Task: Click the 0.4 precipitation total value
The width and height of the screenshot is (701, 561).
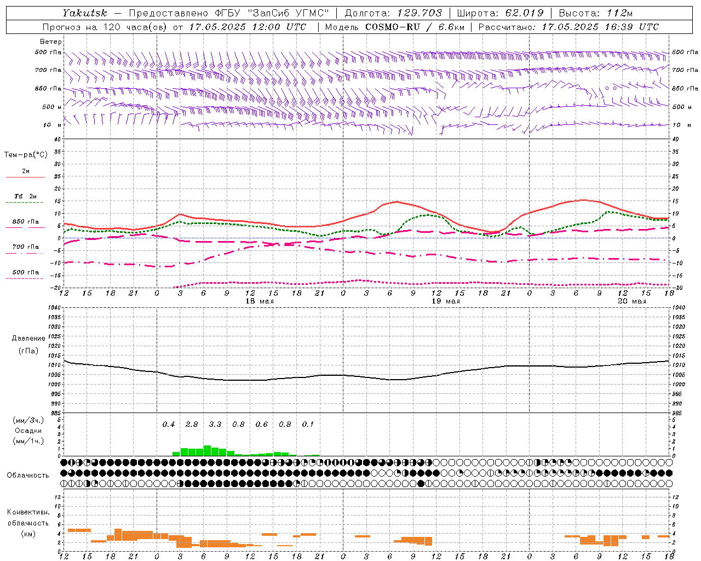Action: pos(169,425)
